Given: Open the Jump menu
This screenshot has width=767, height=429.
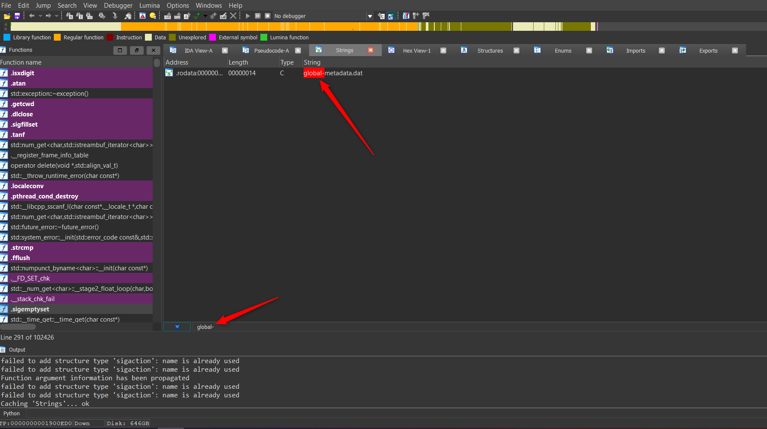Looking at the screenshot, I should coord(43,5).
